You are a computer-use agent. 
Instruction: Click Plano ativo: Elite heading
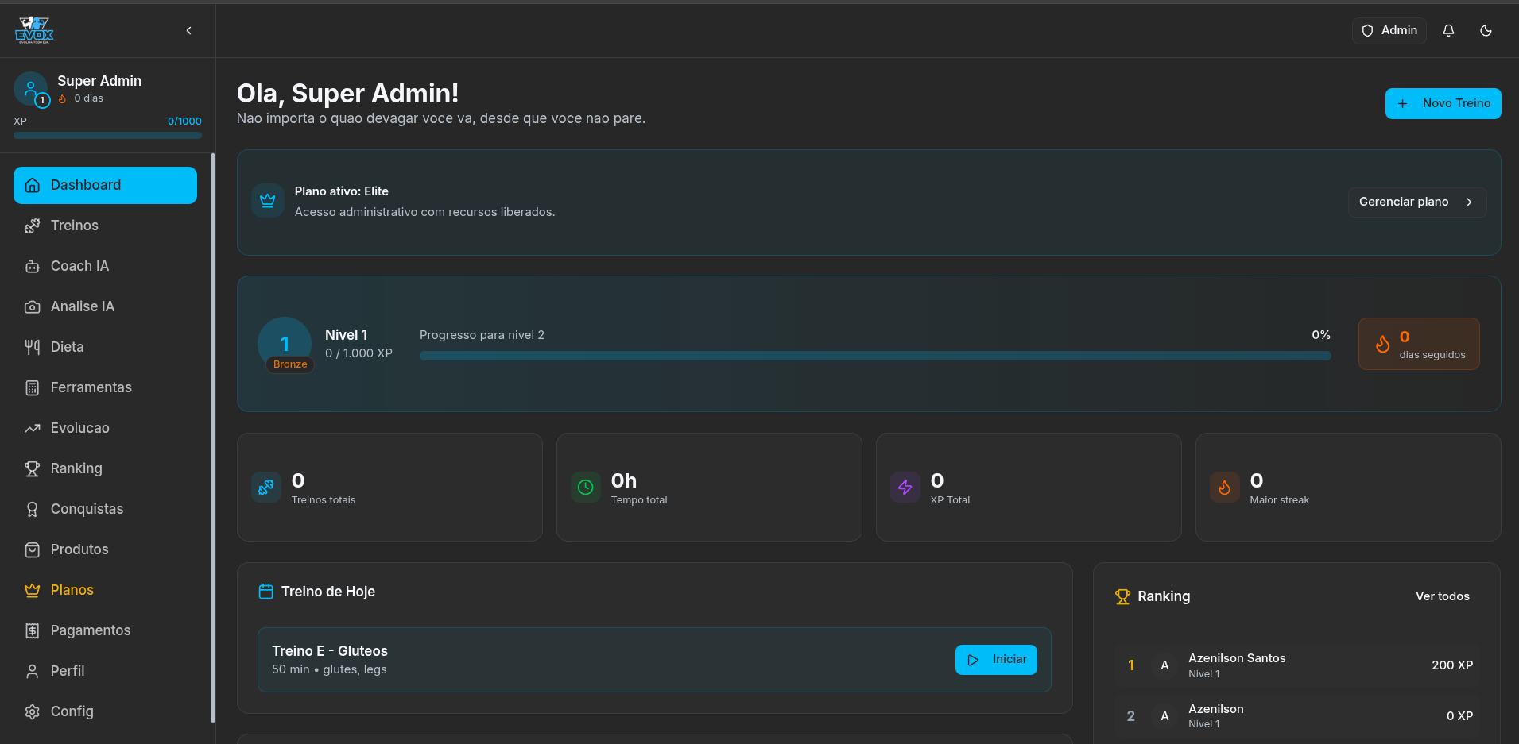(342, 191)
